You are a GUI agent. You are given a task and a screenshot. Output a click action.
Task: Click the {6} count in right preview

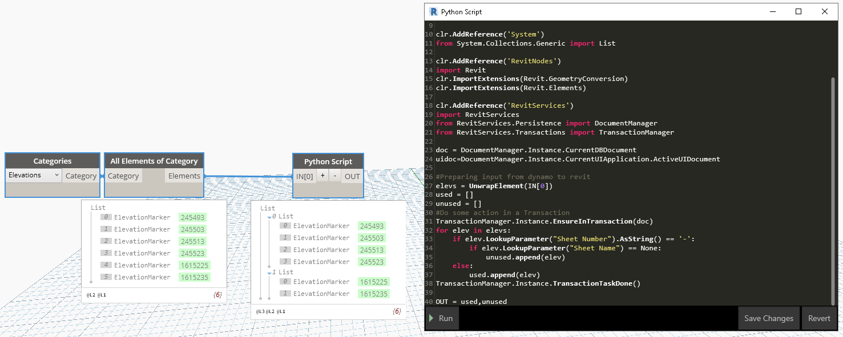[397, 311]
